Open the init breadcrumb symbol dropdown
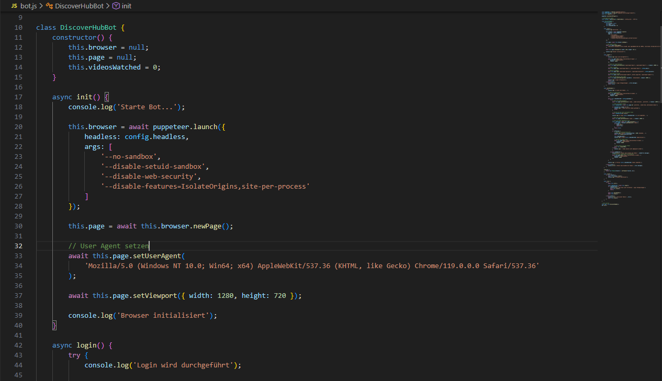Screen dimensions: 662x381 coord(127,6)
